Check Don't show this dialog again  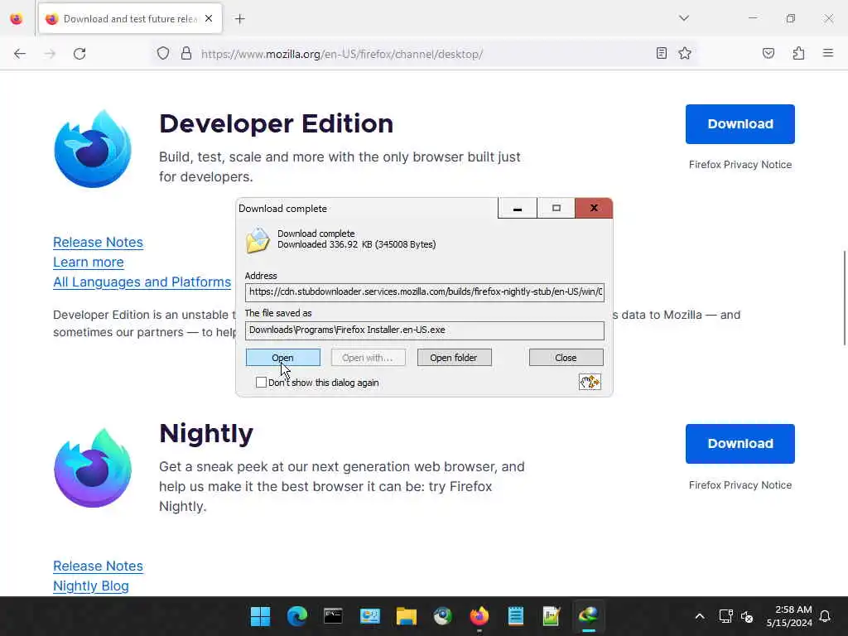click(x=261, y=383)
